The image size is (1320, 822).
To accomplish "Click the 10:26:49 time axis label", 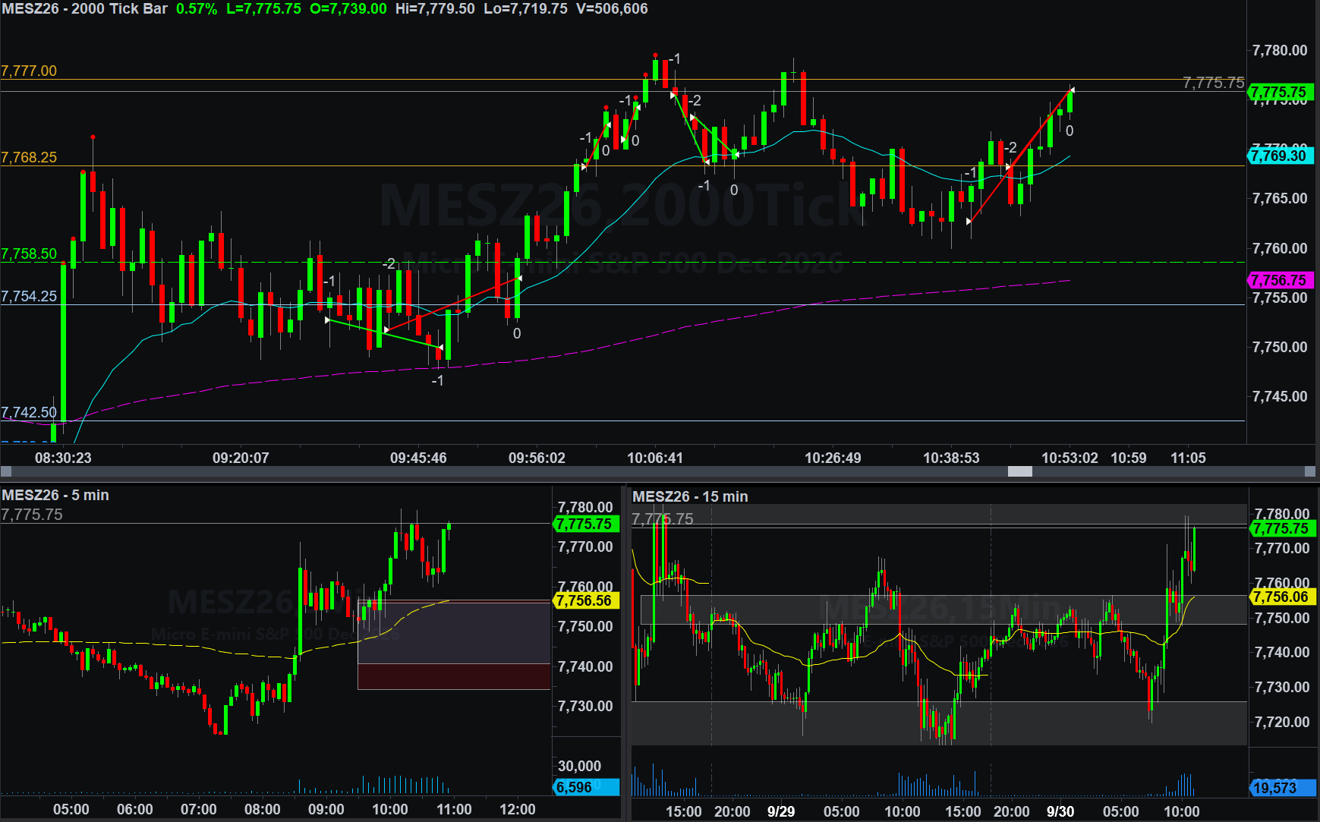I will click(833, 458).
